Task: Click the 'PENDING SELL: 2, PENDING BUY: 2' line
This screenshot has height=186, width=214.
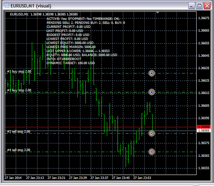Action: click(x=86, y=23)
